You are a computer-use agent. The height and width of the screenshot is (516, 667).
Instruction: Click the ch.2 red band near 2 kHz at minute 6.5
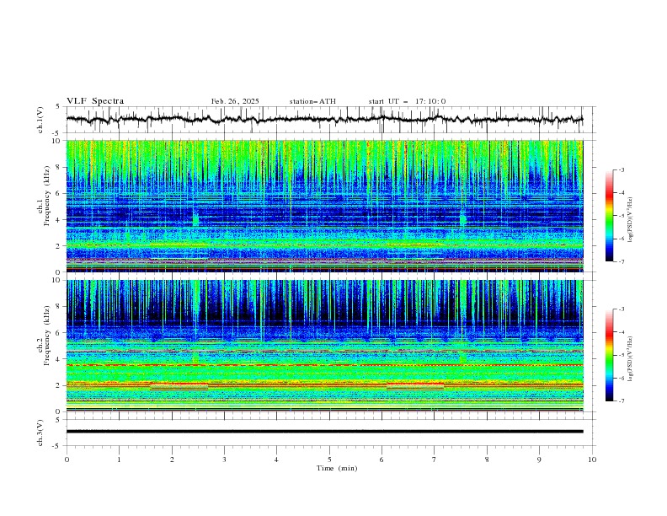coord(415,384)
